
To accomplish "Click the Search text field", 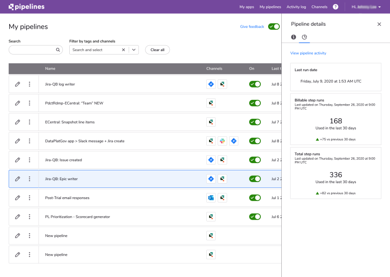I will 36,50.
